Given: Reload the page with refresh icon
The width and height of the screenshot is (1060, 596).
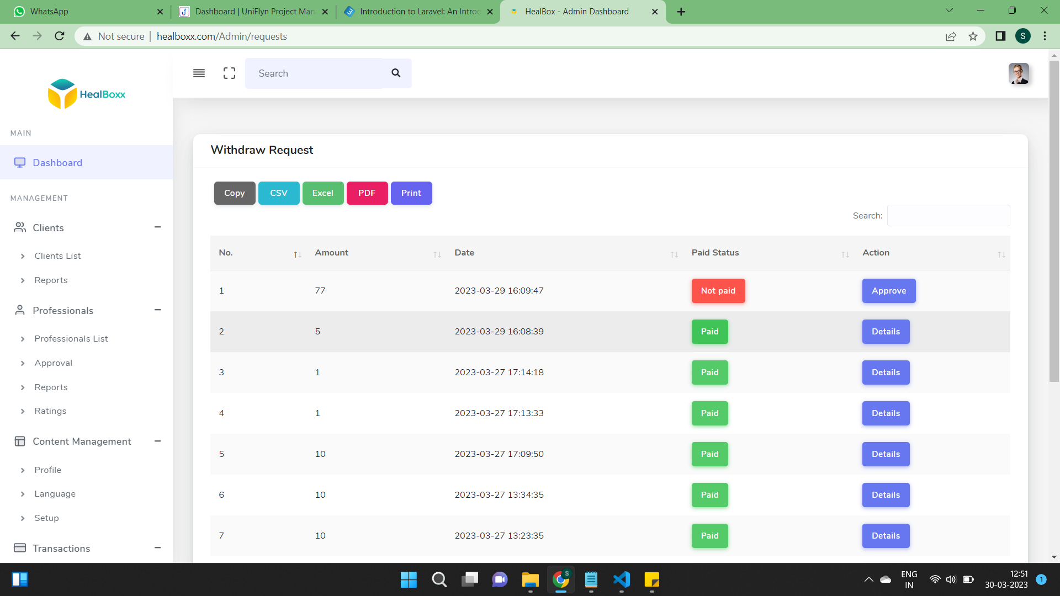Looking at the screenshot, I should [60, 36].
